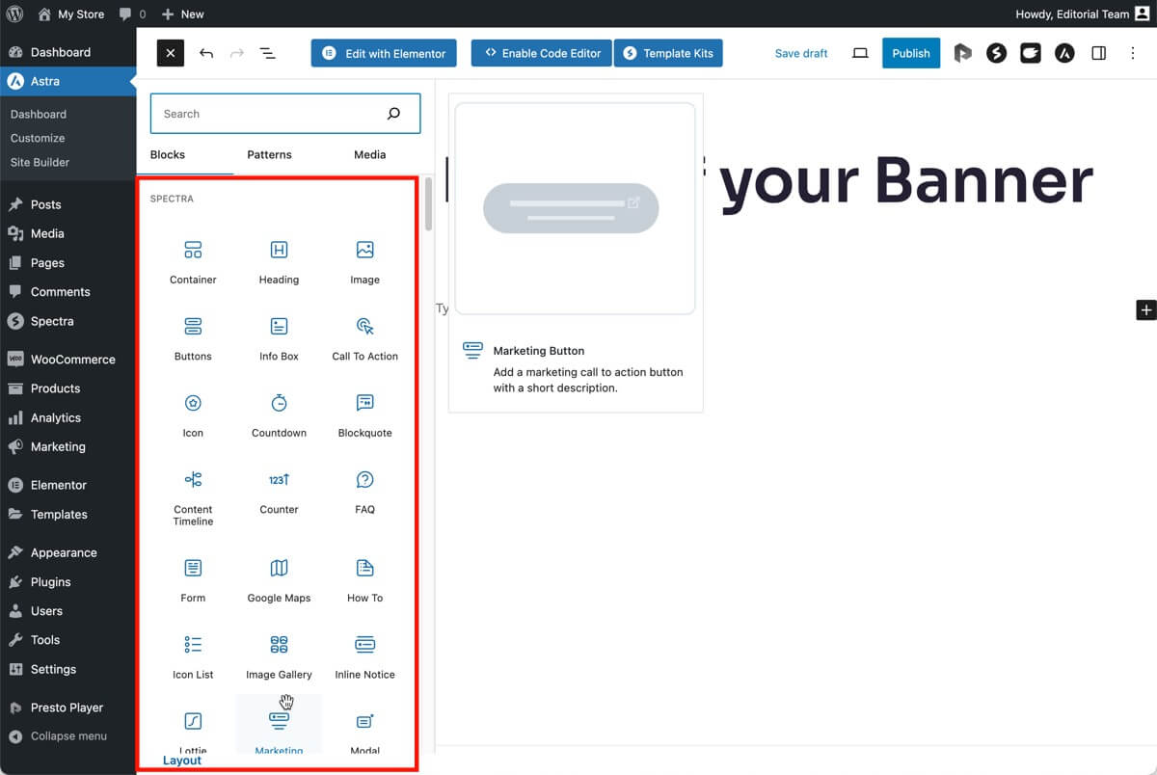This screenshot has width=1157, height=775.
Task: Open the Astra Customize submenu link
Action: tap(38, 138)
